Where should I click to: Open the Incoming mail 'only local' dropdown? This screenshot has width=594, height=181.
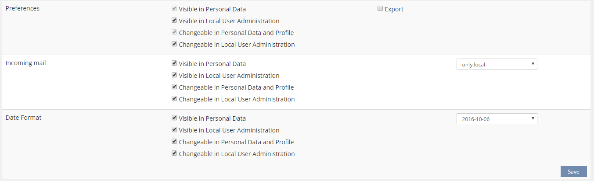point(496,64)
